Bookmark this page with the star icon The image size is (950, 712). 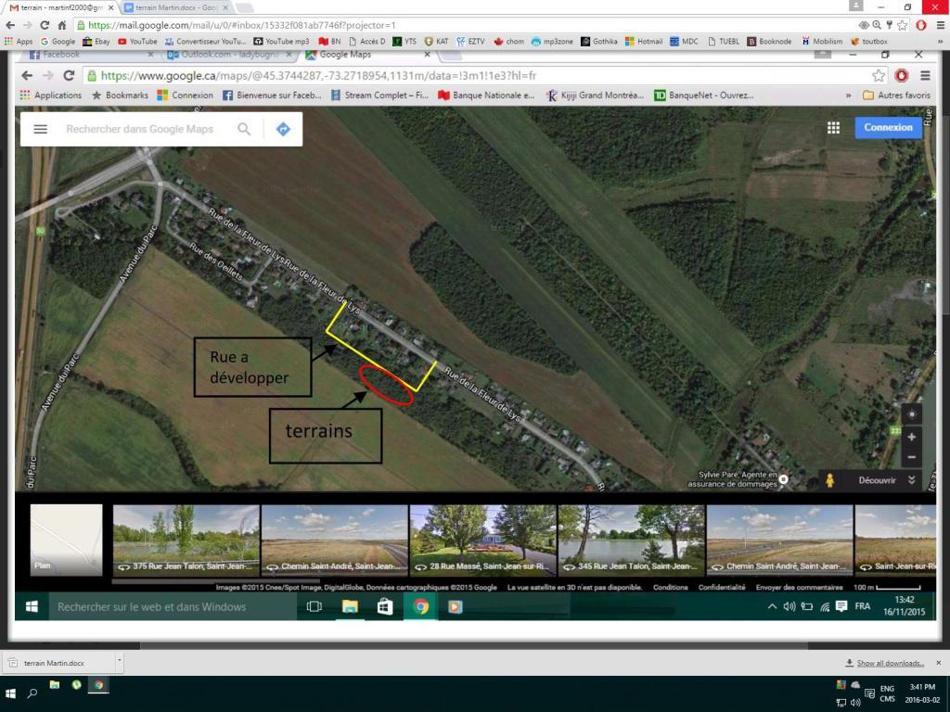905,25
